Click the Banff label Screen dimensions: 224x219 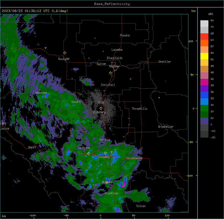coord(32,147)
